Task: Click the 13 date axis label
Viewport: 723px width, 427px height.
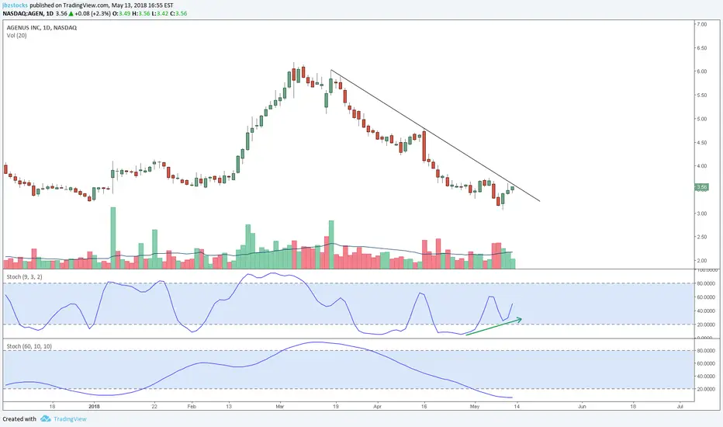Action: pyautogui.click(x=229, y=407)
